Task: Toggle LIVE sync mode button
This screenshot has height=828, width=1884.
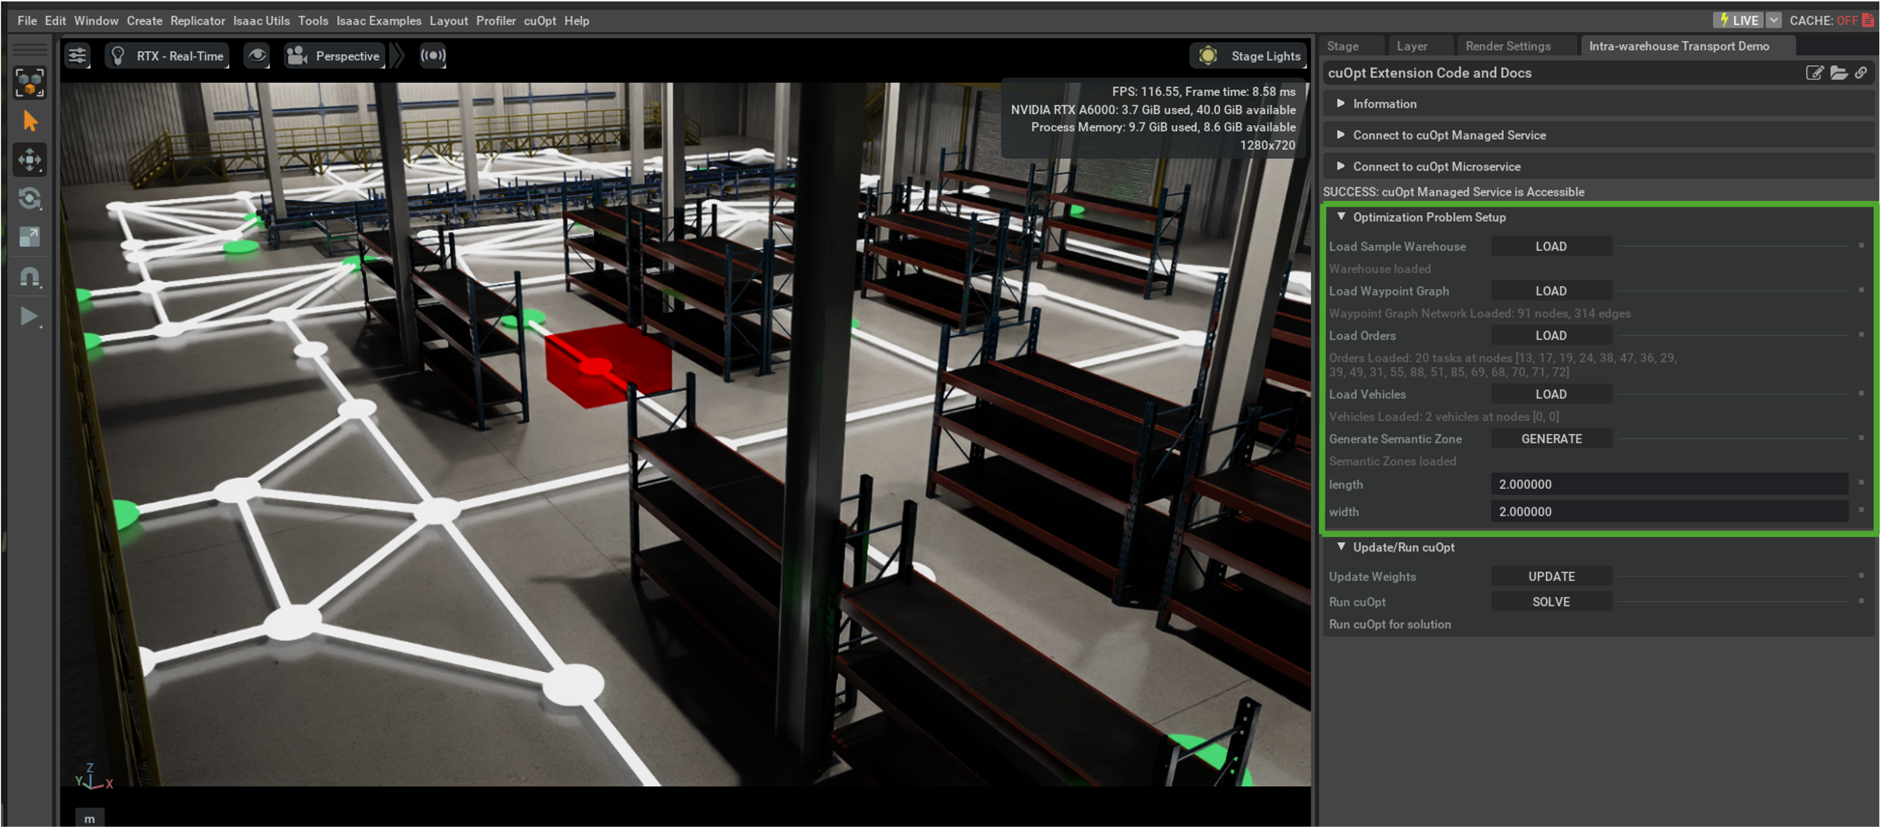Action: [1738, 21]
